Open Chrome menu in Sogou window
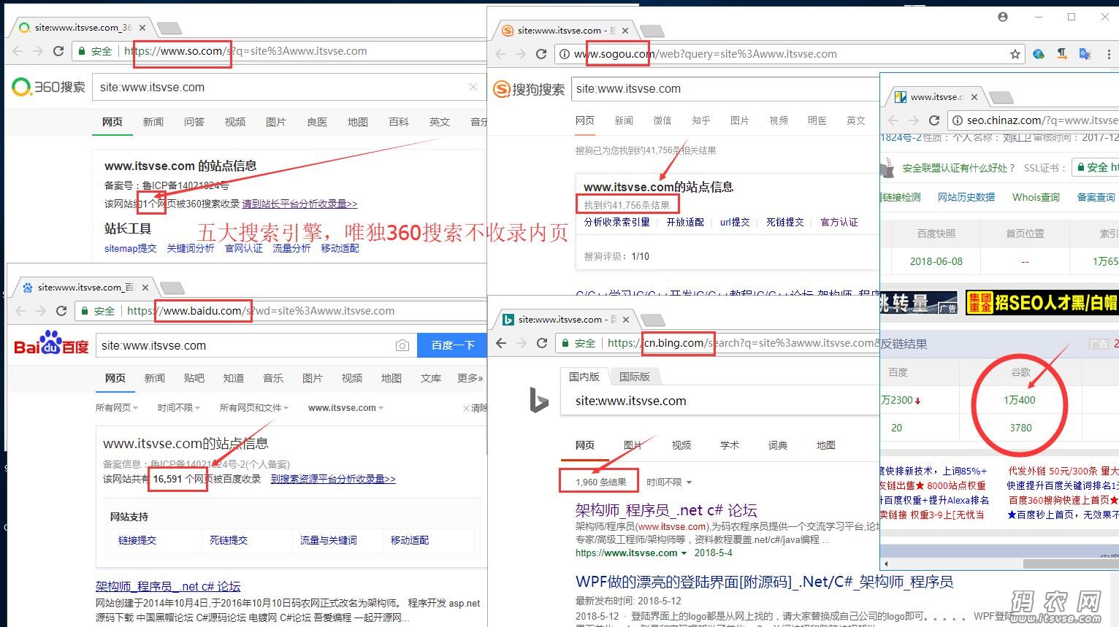Image resolution: width=1119 pixels, height=627 pixels. [x=1109, y=54]
